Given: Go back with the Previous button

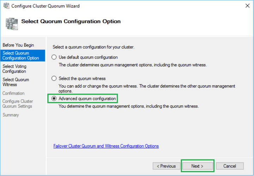Looking at the screenshot, I should 166,166.
